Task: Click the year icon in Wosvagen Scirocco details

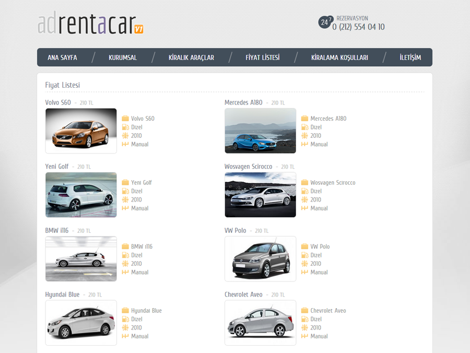Action: coord(304,199)
